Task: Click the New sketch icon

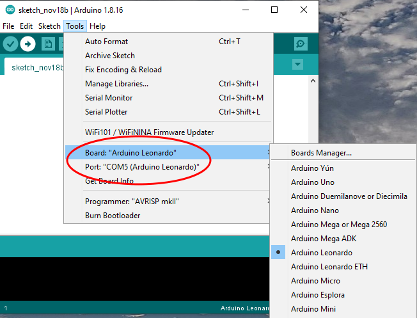Action: tap(48, 44)
